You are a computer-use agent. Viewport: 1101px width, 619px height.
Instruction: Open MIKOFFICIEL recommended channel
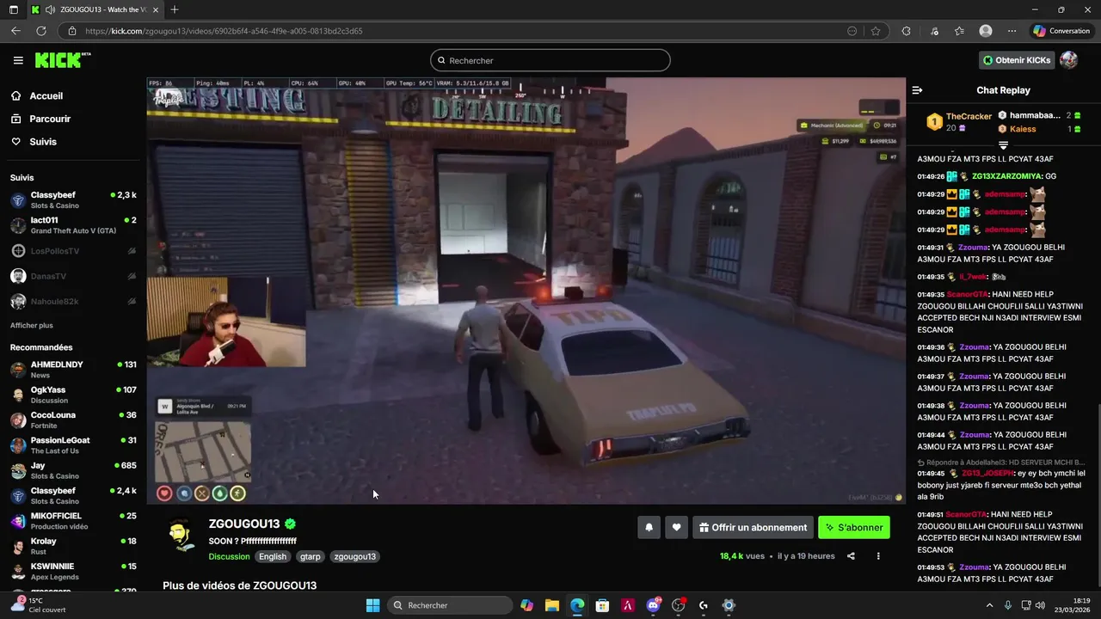(x=73, y=521)
